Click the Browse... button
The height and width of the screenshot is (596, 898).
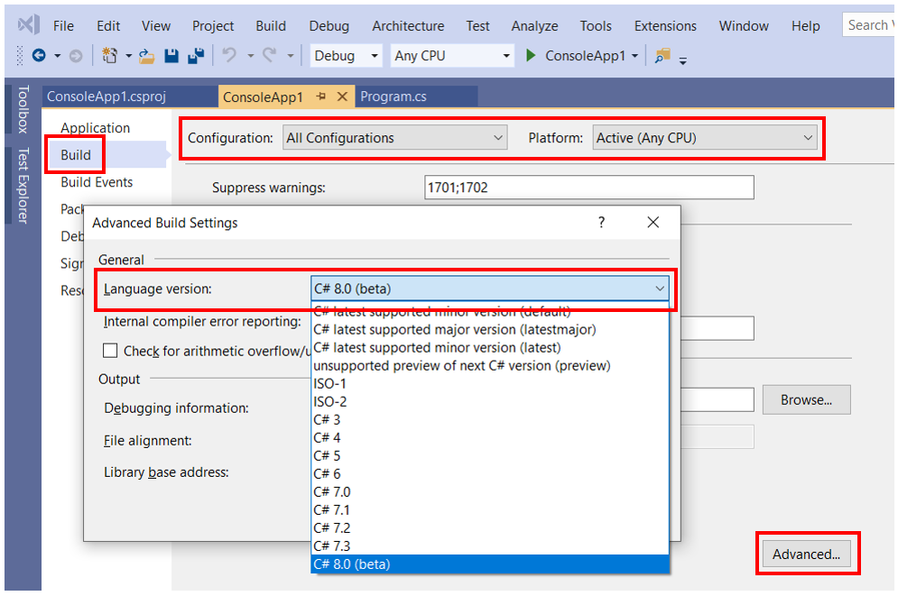806,399
